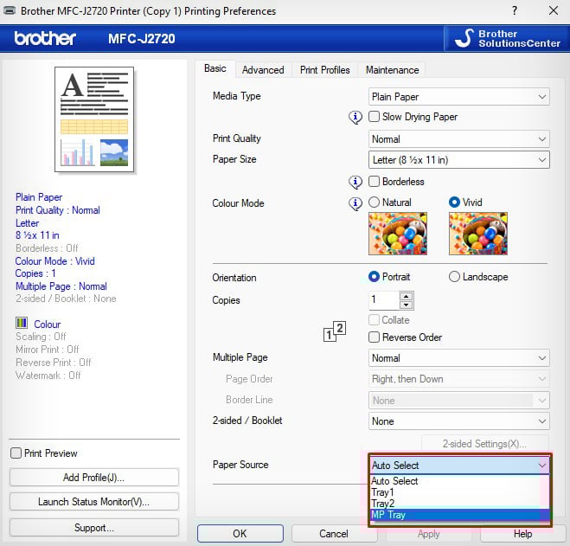The height and width of the screenshot is (546, 570).
Task: Click the Help button
Action: [522, 533]
